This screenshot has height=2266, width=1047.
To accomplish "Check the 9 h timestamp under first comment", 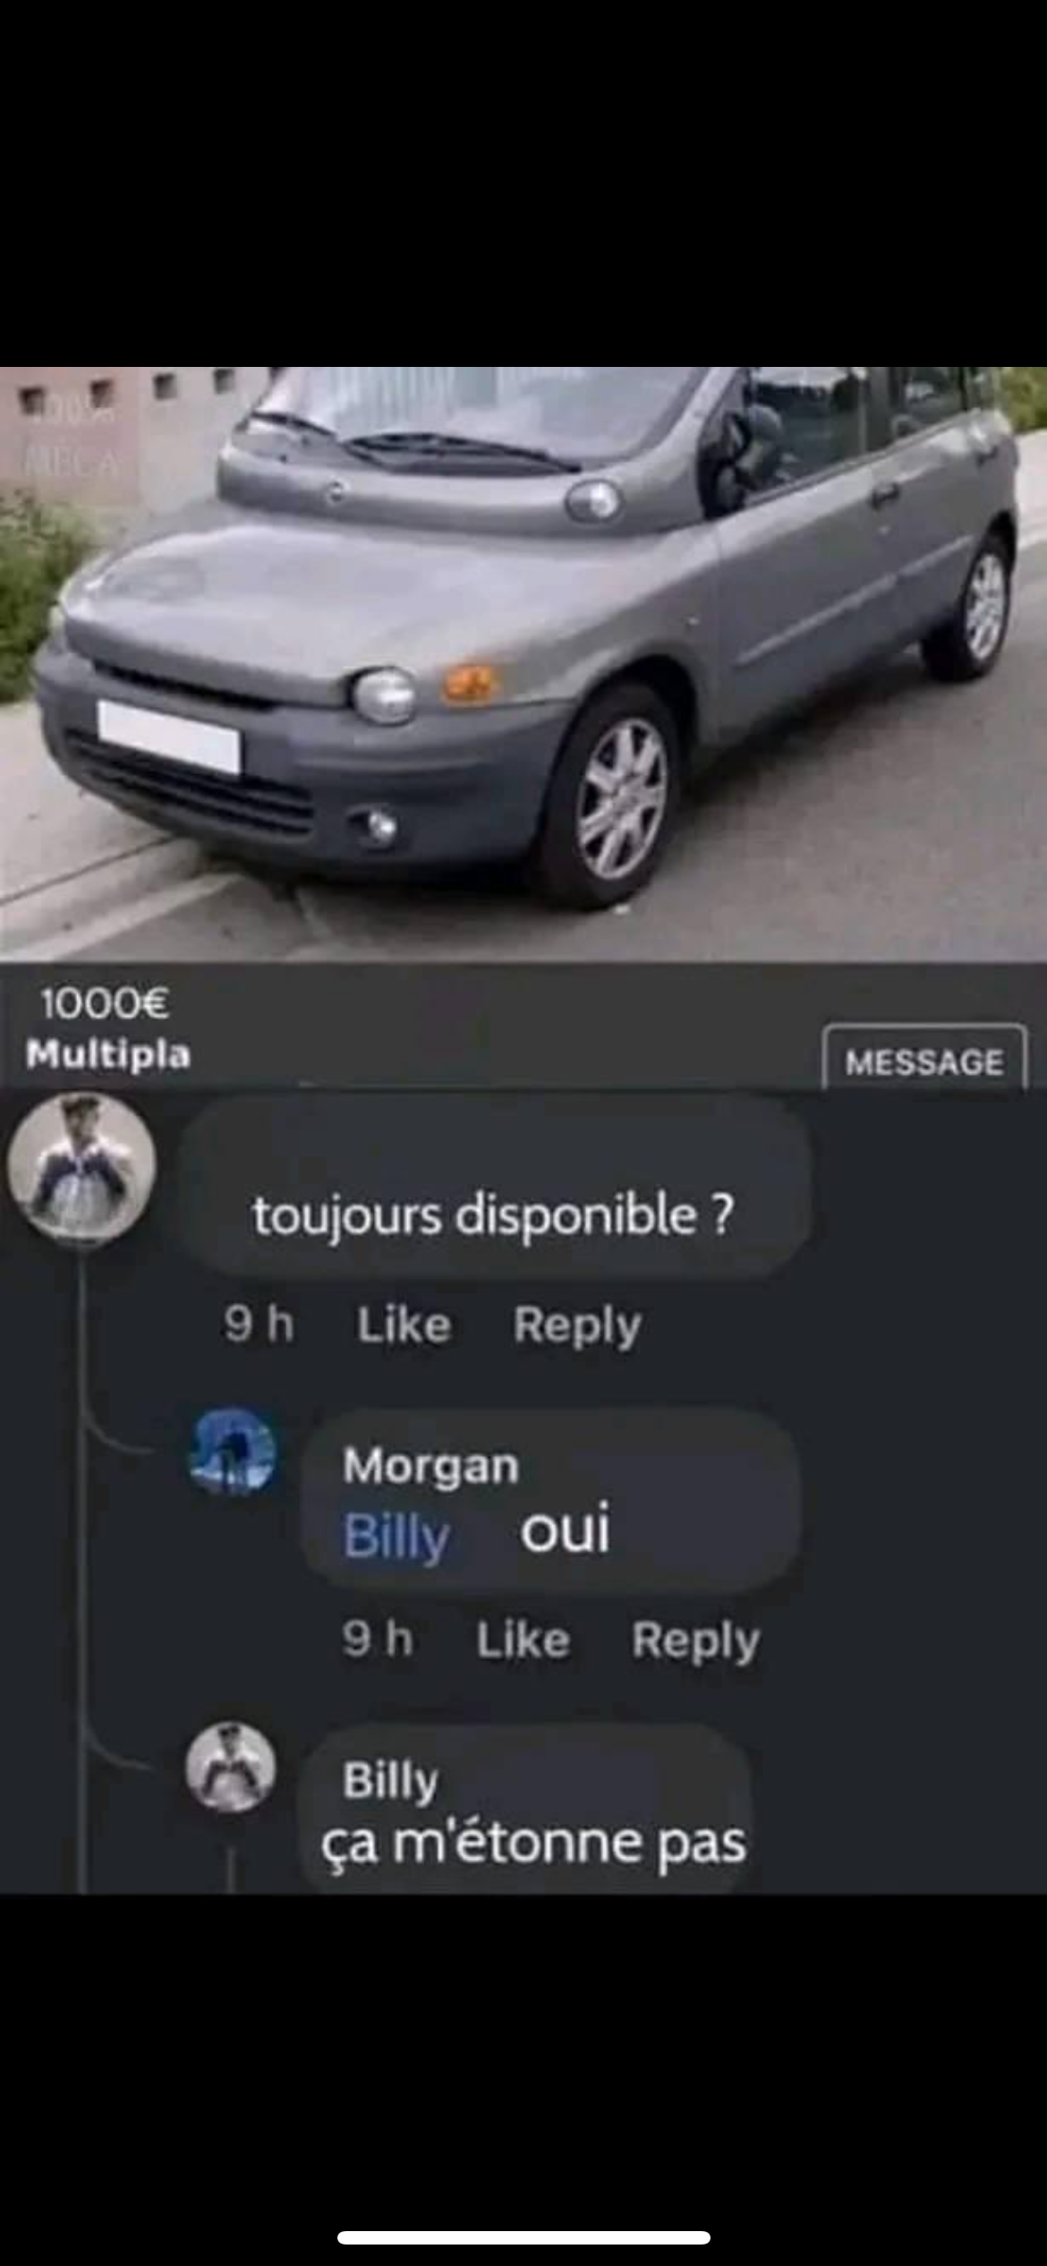I will 259,1324.
